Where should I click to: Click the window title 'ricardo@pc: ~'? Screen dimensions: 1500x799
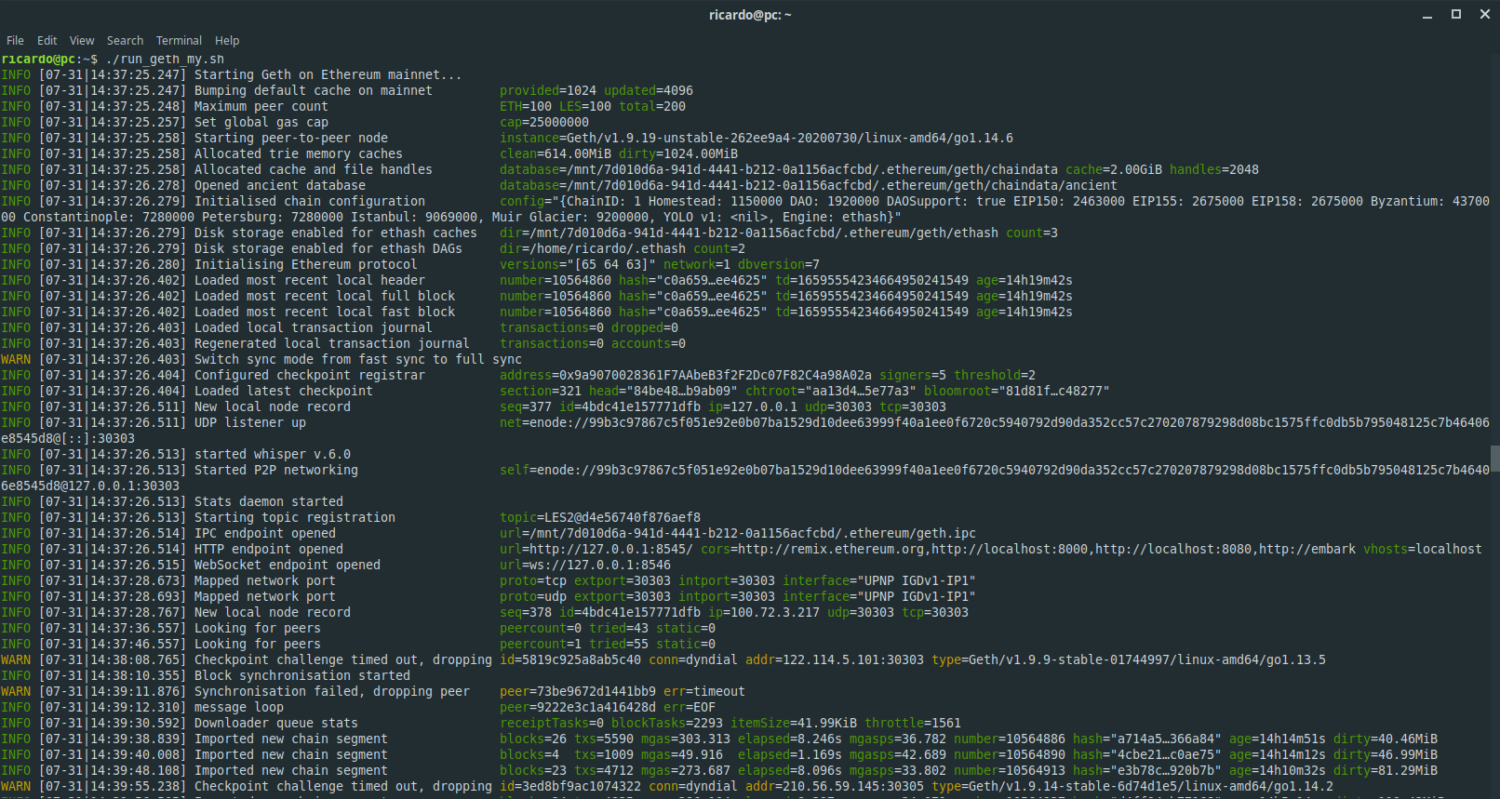750,15
